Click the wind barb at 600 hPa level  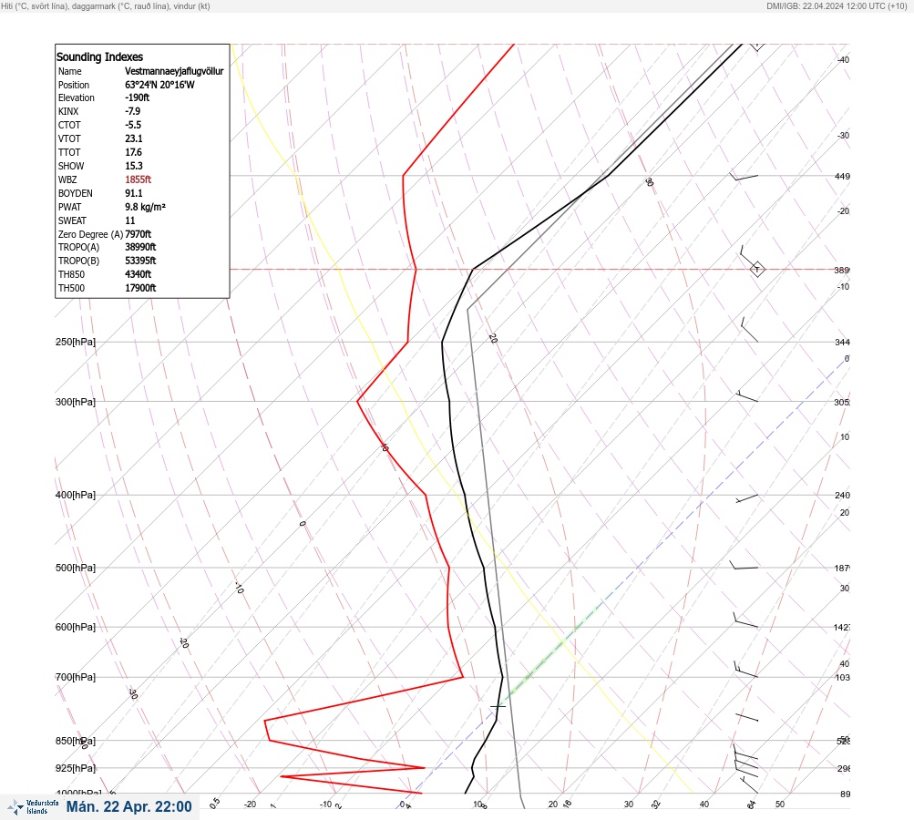(x=745, y=620)
